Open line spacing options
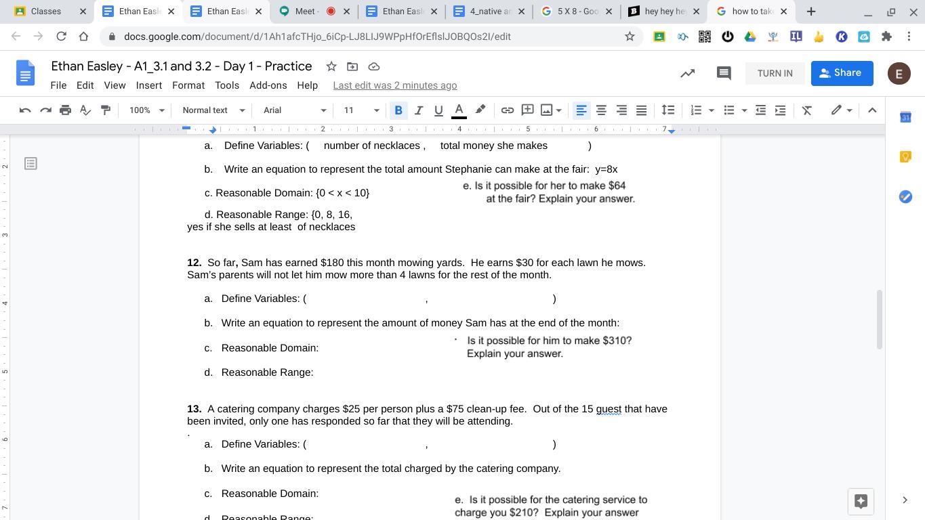 [x=667, y=110]
